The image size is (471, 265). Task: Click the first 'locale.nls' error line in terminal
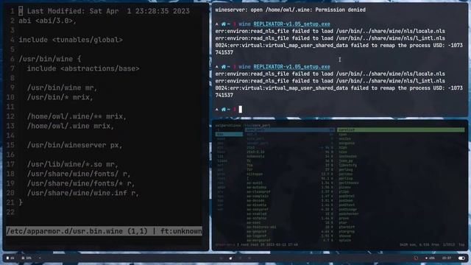coord(330,31)
